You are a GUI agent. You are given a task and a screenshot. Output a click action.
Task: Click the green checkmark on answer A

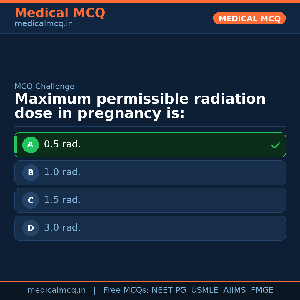click(276, 145)
